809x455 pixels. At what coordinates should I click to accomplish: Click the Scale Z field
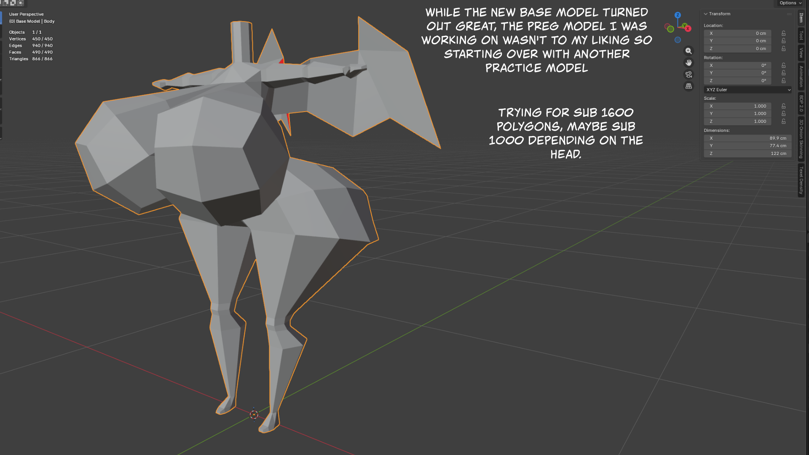click(737, 121)
